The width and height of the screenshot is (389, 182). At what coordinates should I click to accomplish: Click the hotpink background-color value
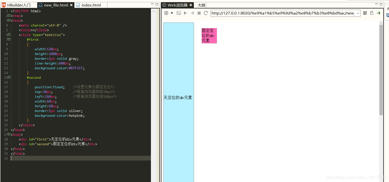coord(76,115)
